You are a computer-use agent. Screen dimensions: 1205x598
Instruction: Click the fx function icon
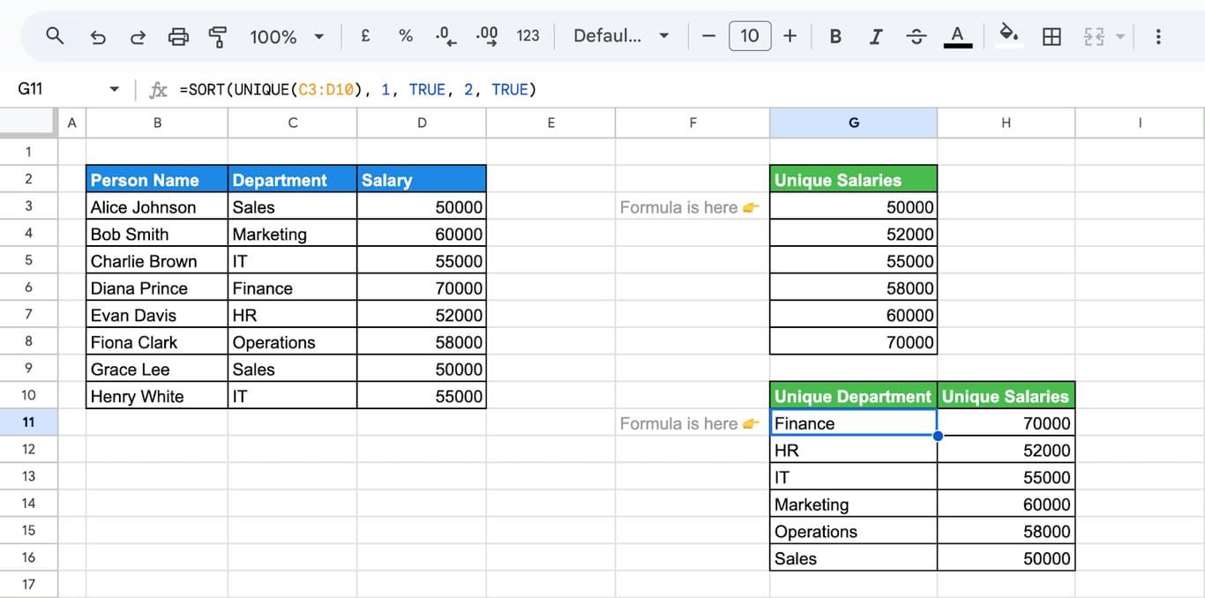coord(159,90)
